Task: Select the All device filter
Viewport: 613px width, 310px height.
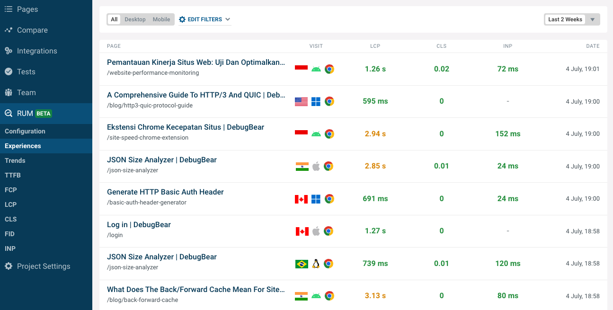Action: pos(114,19)
